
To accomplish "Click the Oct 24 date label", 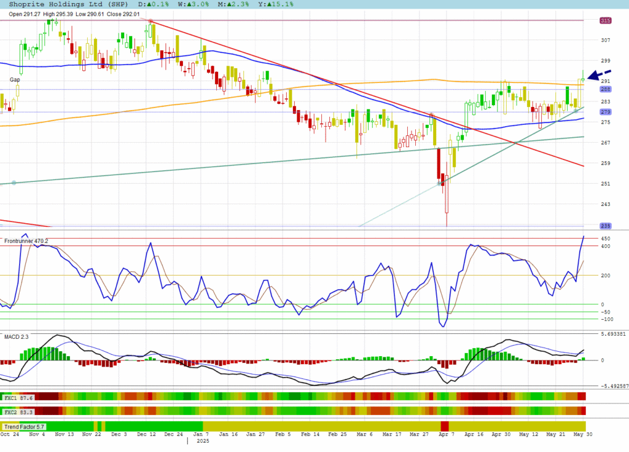I will pos(10,434).
